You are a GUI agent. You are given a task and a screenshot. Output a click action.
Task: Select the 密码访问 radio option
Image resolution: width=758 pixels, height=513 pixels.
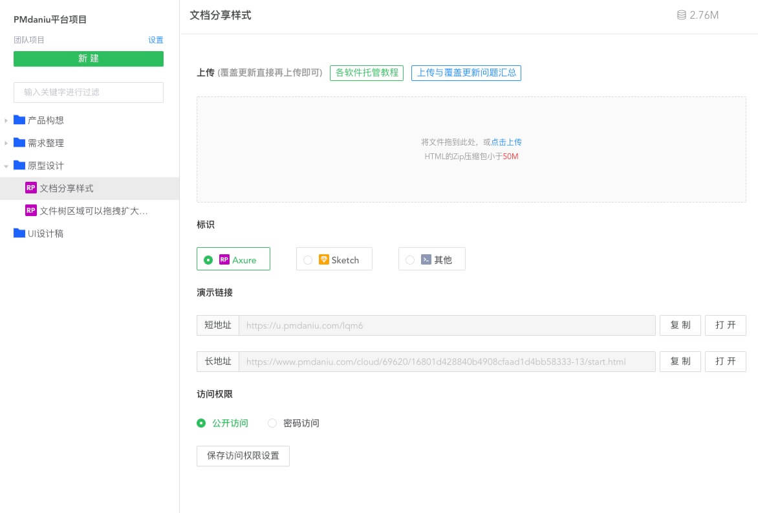pos(272,423)
